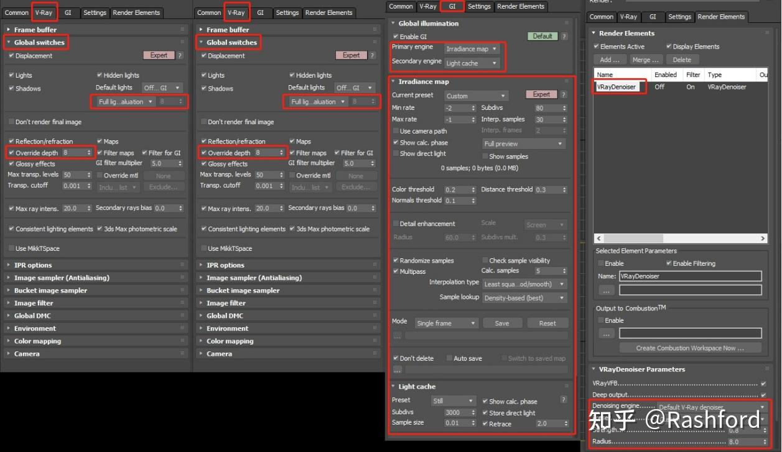The width and height of the screenshot is (782, 452).
Task: Select the GI tab in leftmost V-Ray panel
Action: (x=67, y=12)
